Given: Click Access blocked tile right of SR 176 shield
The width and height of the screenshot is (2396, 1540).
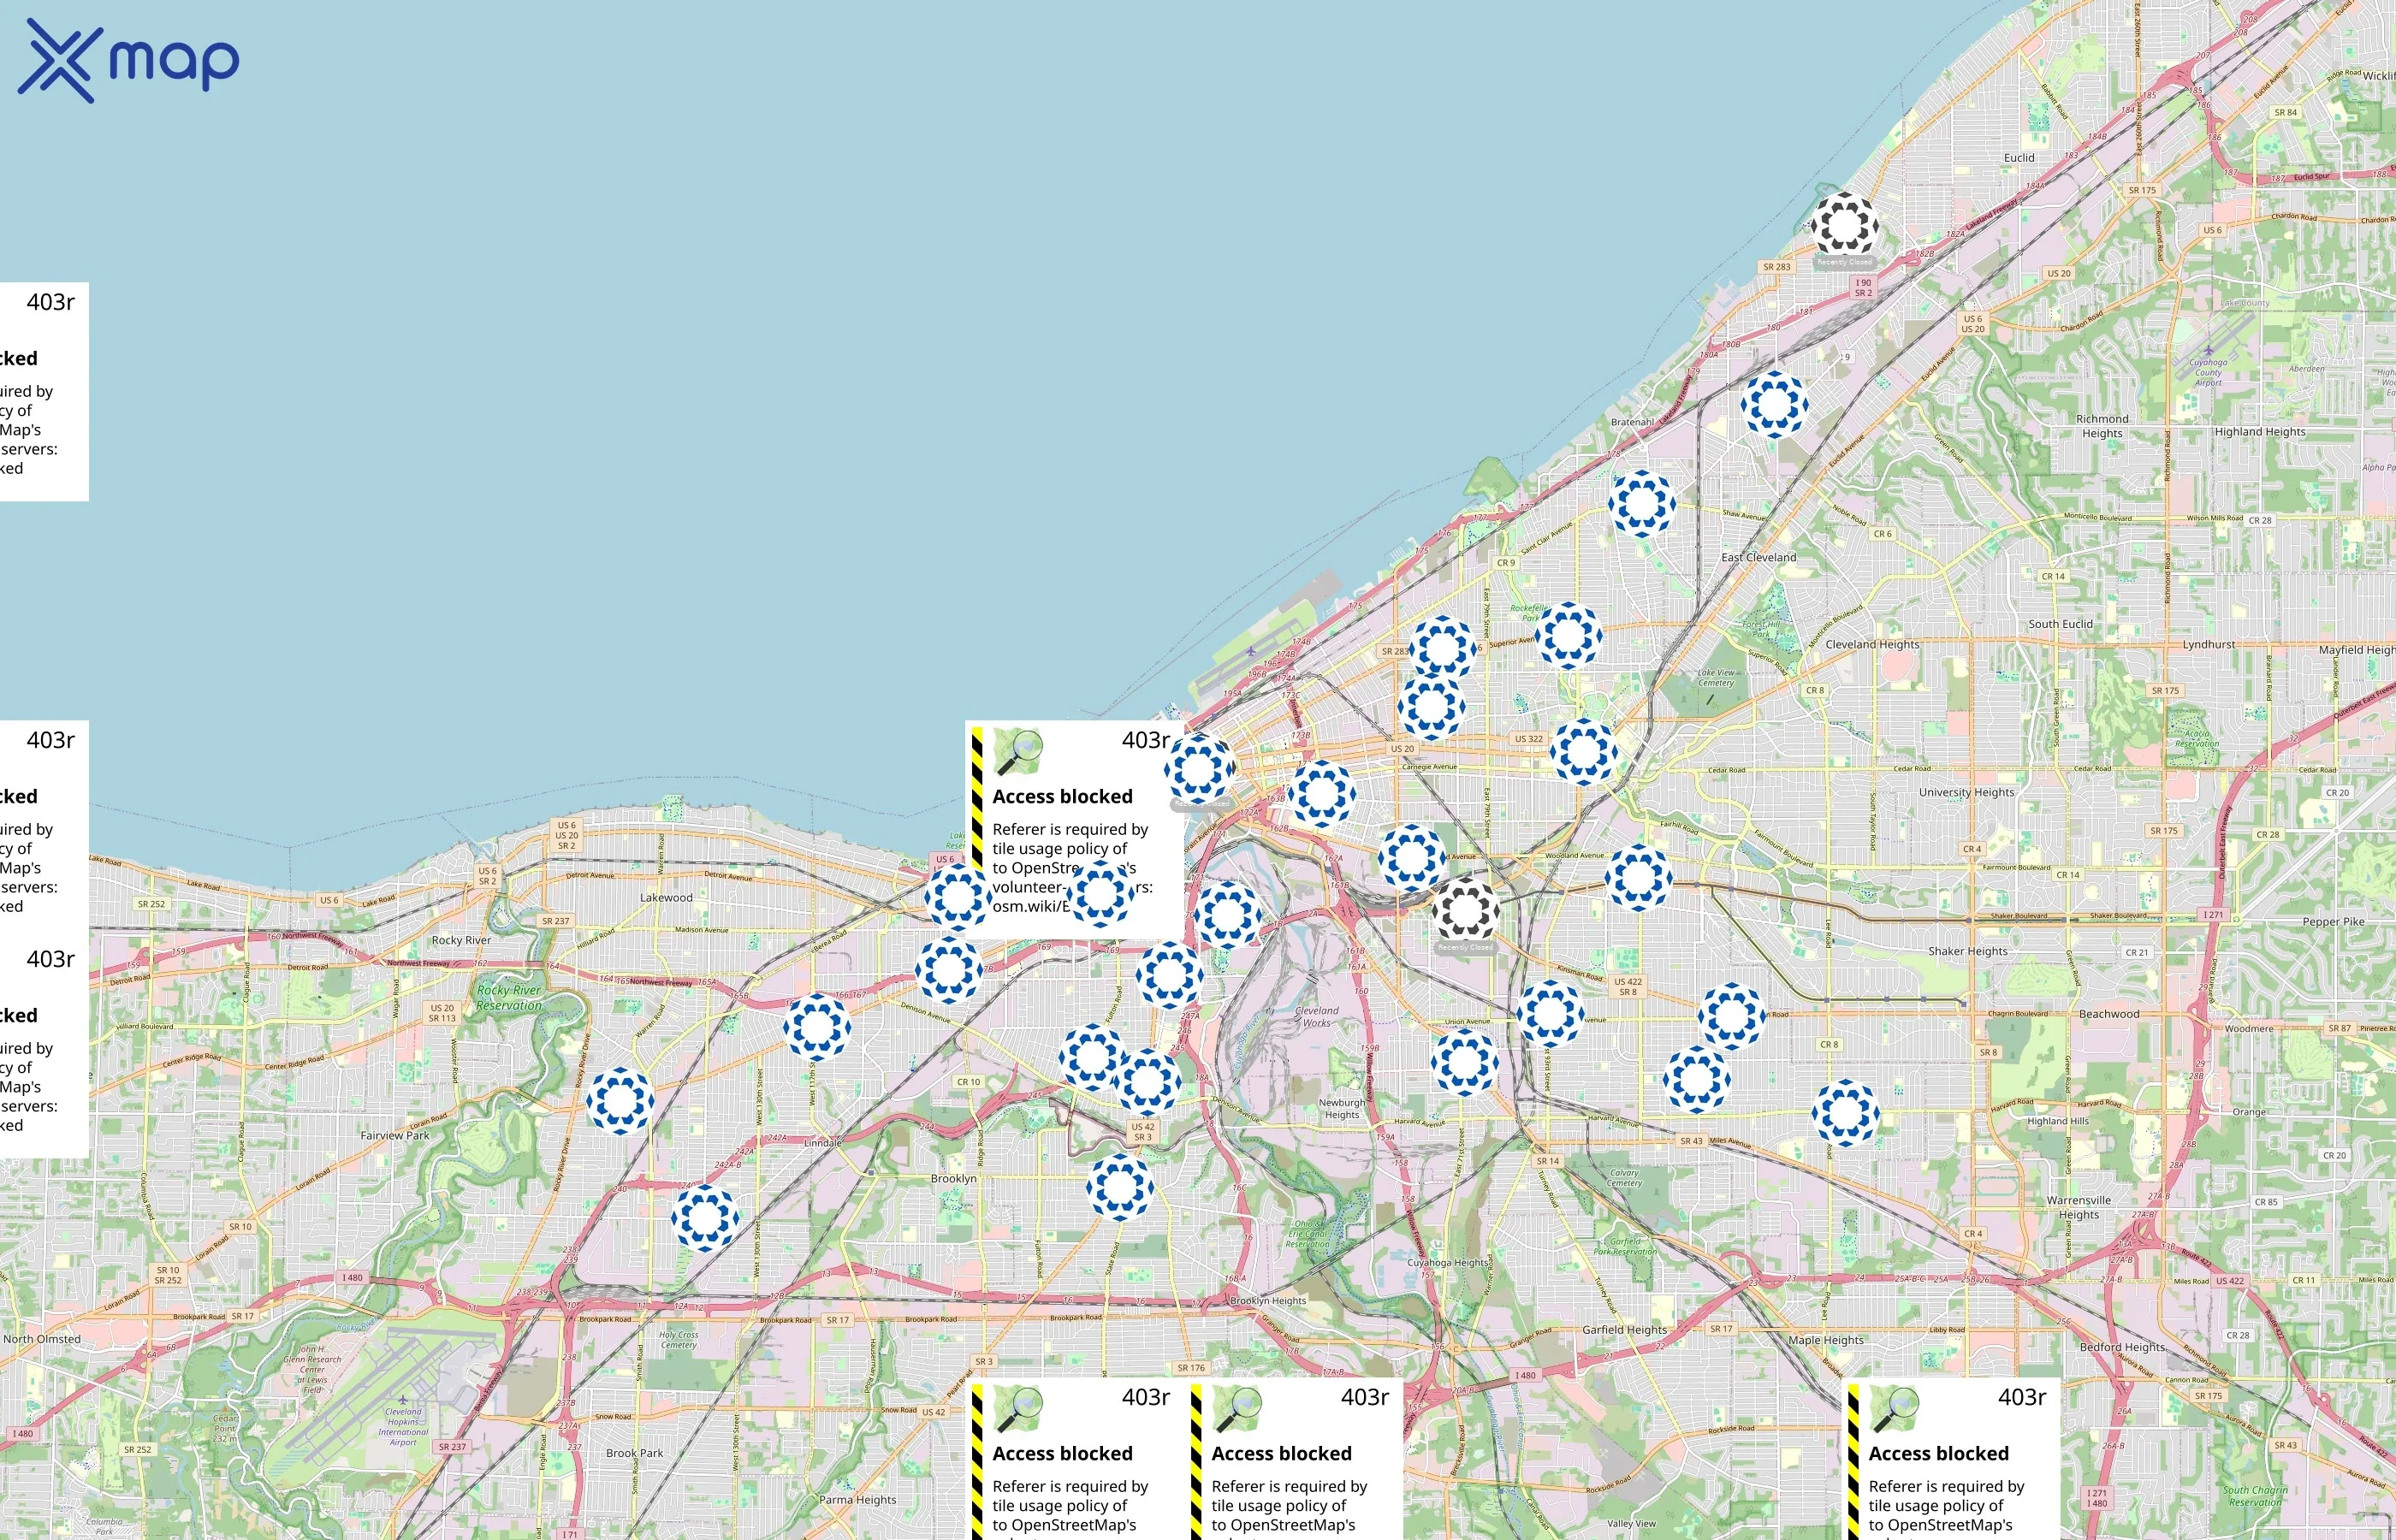Looking at the screenshot, I should click(x=1294, y=1459).
